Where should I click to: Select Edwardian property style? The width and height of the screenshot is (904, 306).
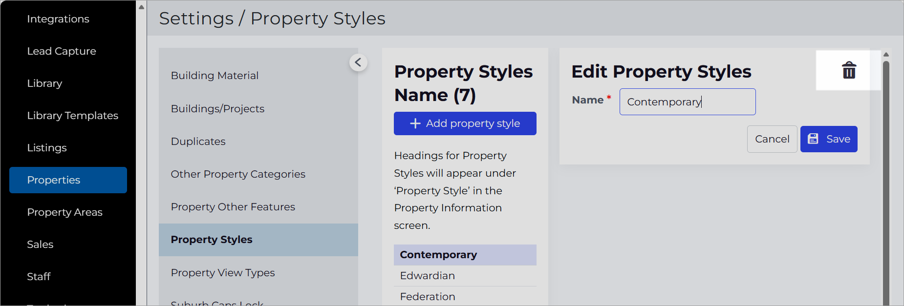465,276
